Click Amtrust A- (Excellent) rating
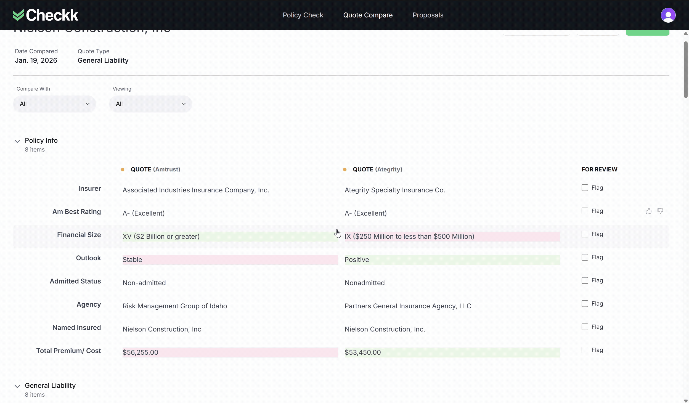 coord(144,213)
